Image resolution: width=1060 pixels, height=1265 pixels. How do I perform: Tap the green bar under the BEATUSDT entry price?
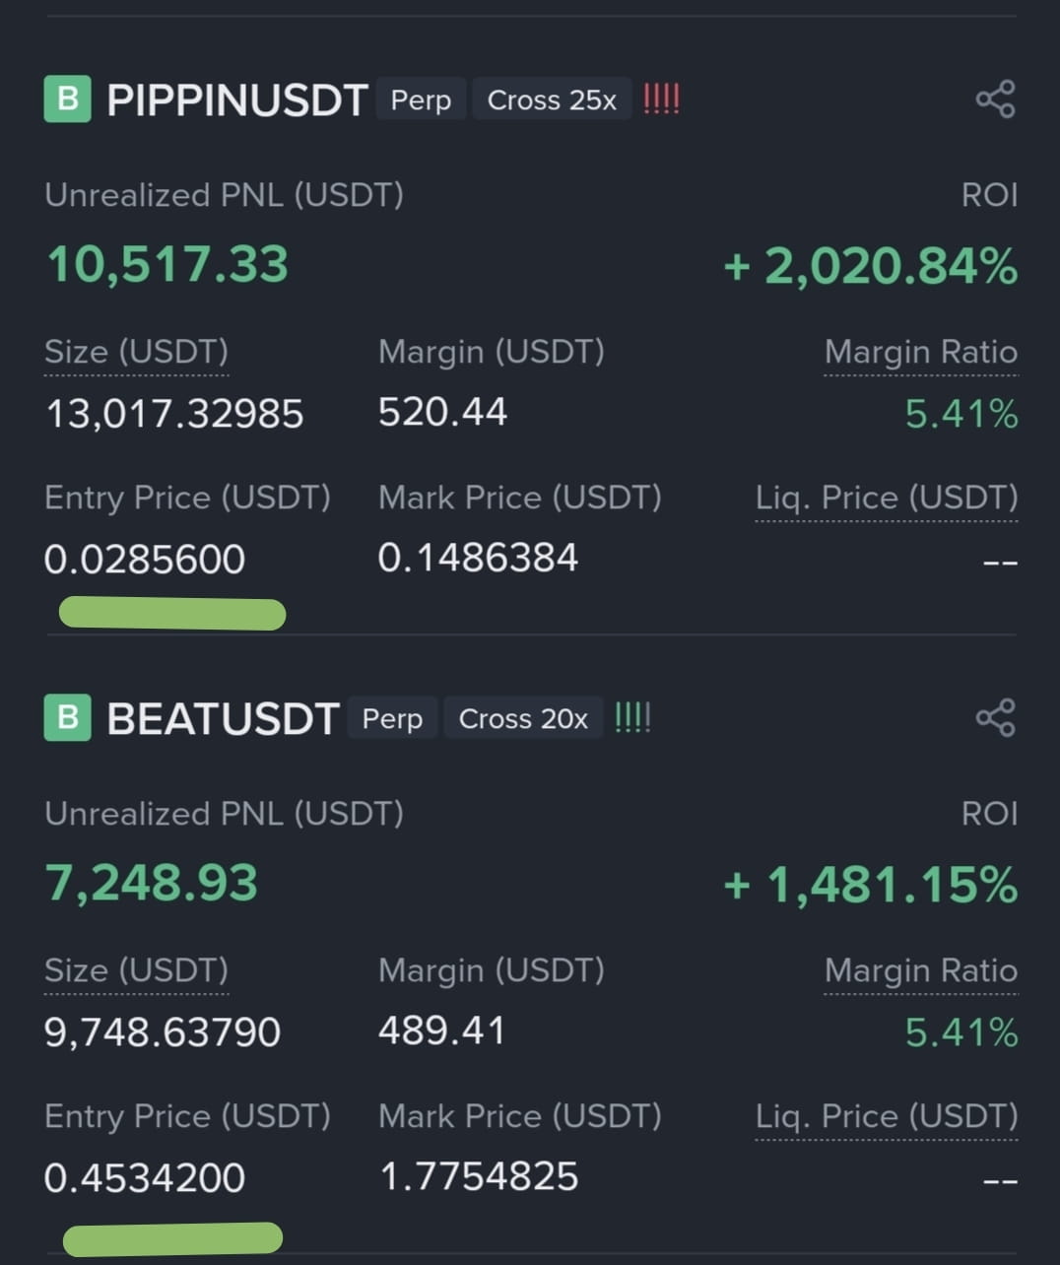173,1238
